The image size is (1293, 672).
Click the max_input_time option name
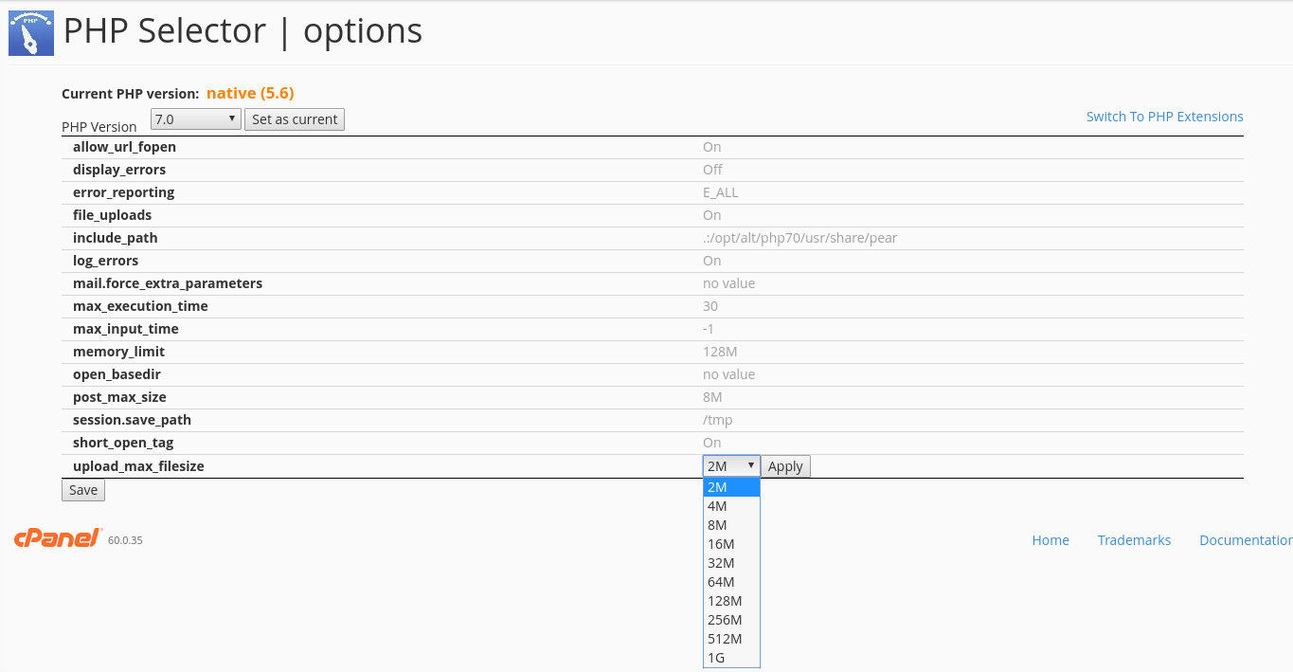[126, 329]
